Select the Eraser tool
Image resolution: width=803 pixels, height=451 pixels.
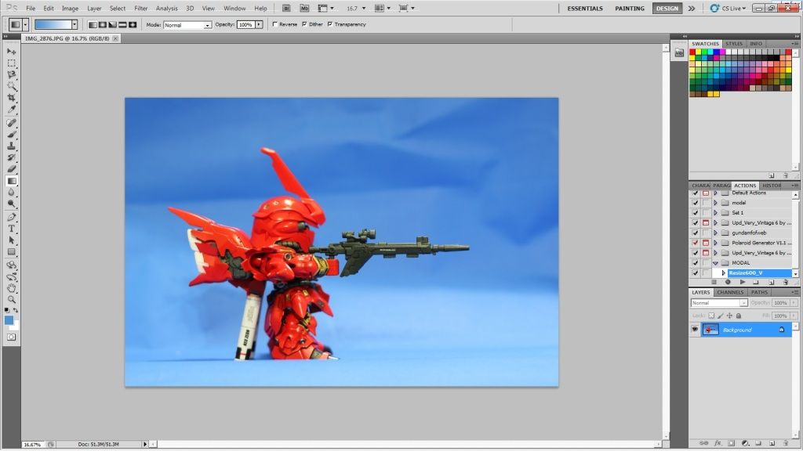tap(11, 169)
